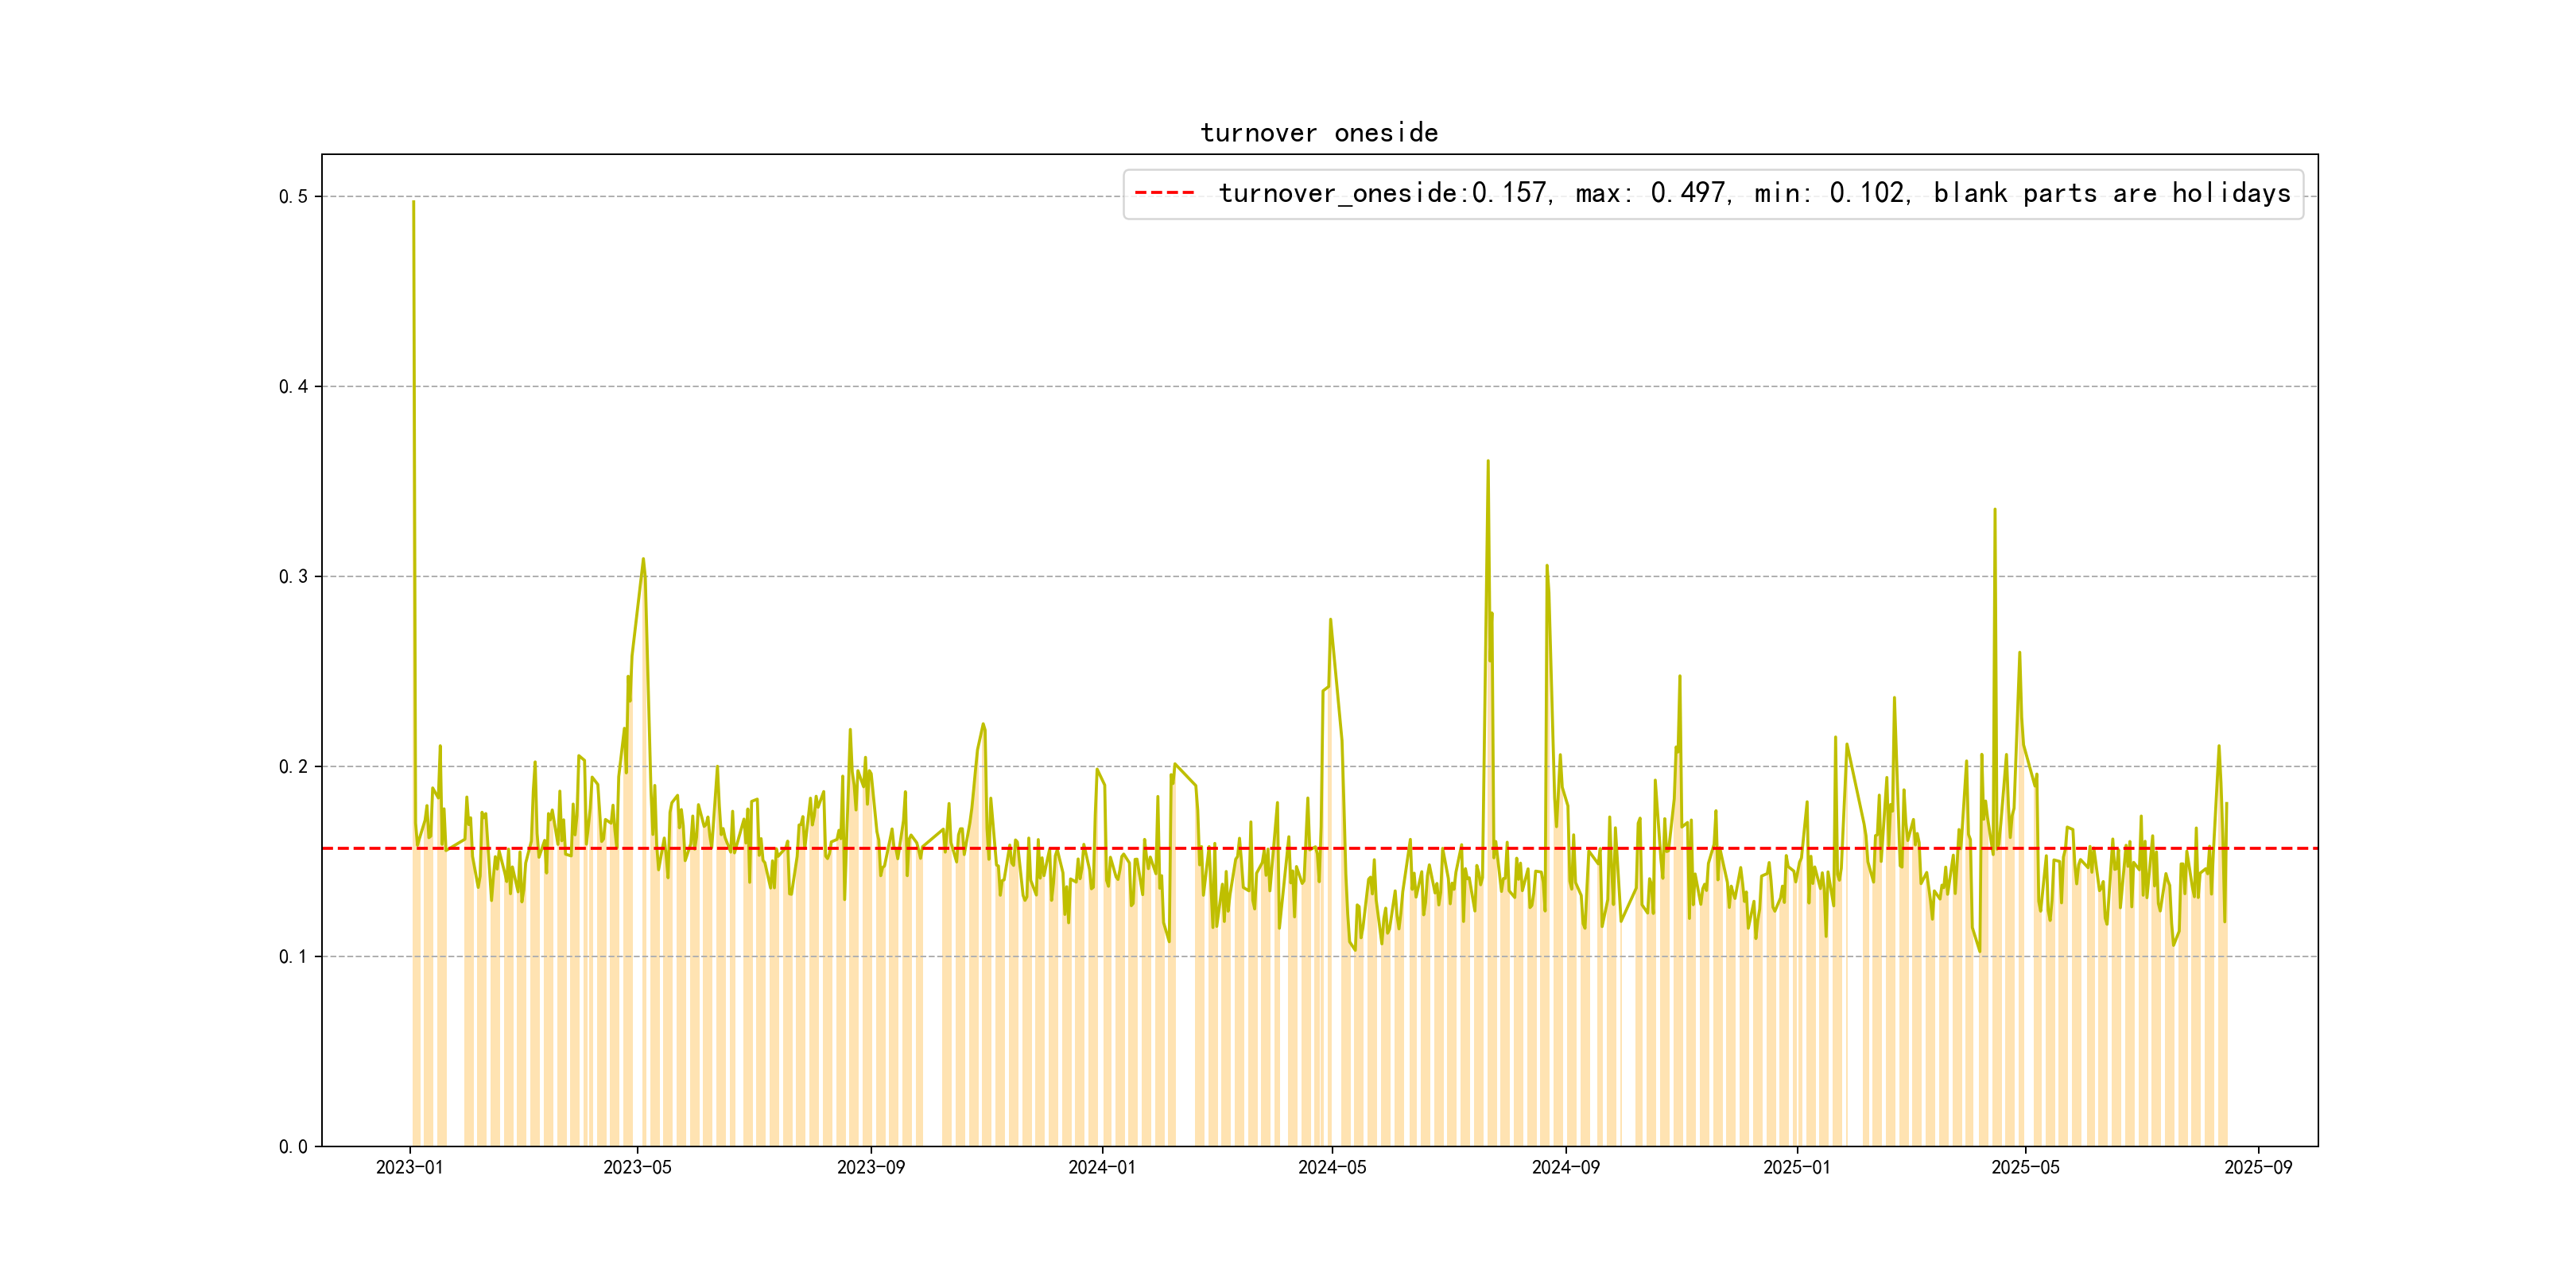This screenshot has height=1288, width=2576.
Task: Click the 2023-05 x-axis label
Action: point(637,1167)
